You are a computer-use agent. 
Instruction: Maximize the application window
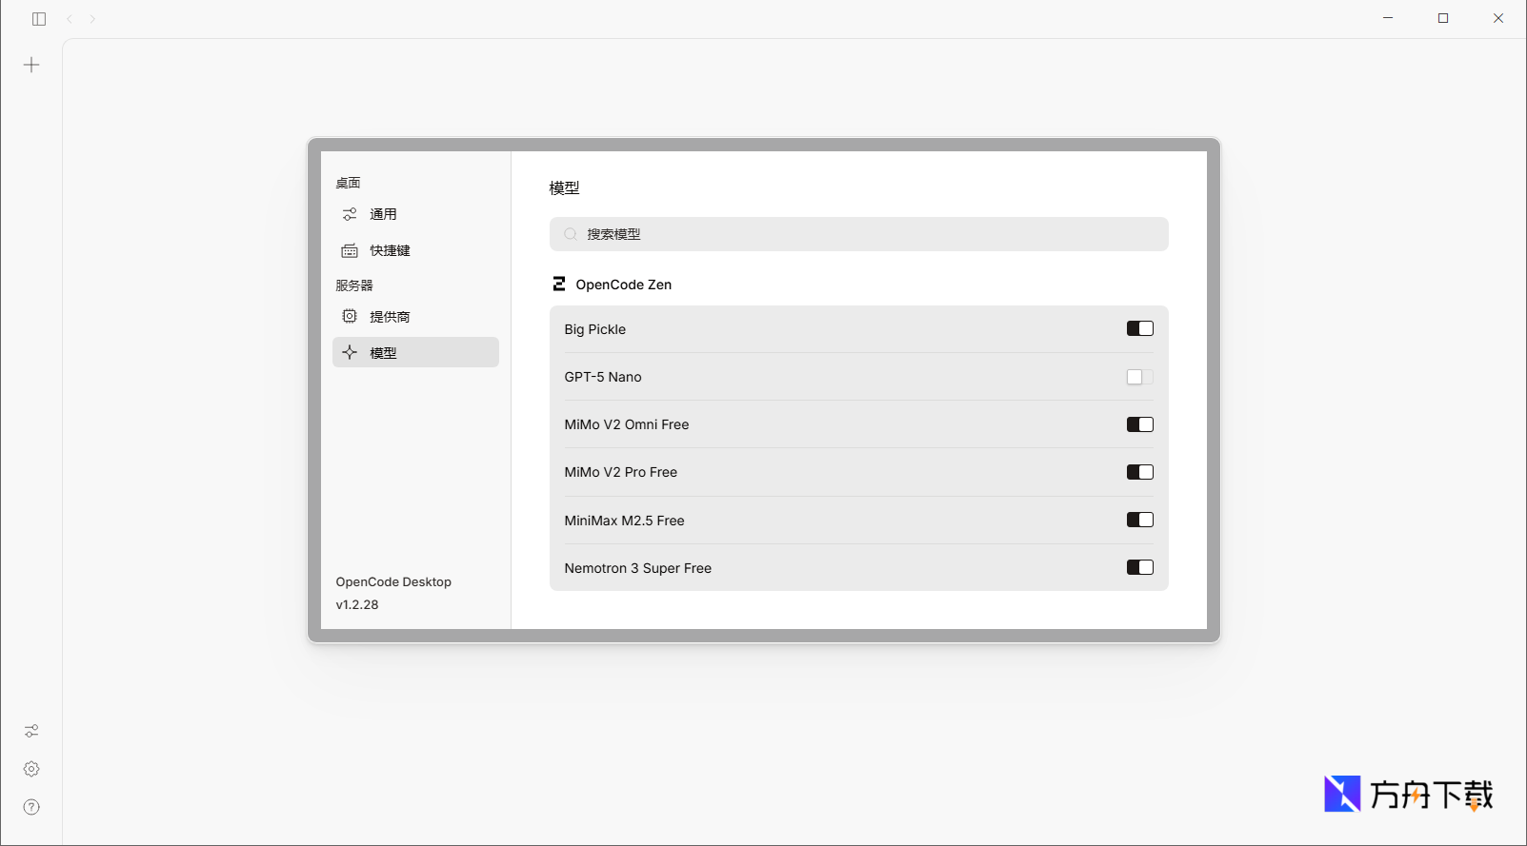[1443, 18]
